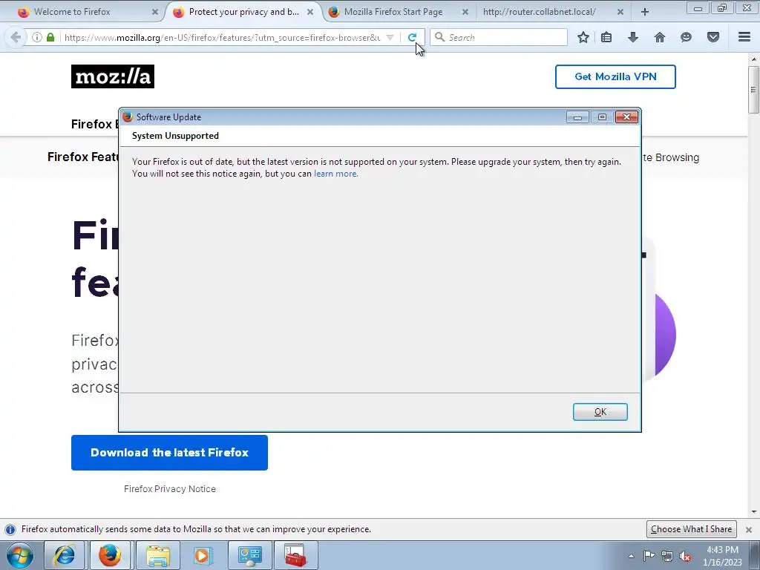Open a new tab with plus button
The height and width of the screenshot is (570, 760).
tap(645, 12)
